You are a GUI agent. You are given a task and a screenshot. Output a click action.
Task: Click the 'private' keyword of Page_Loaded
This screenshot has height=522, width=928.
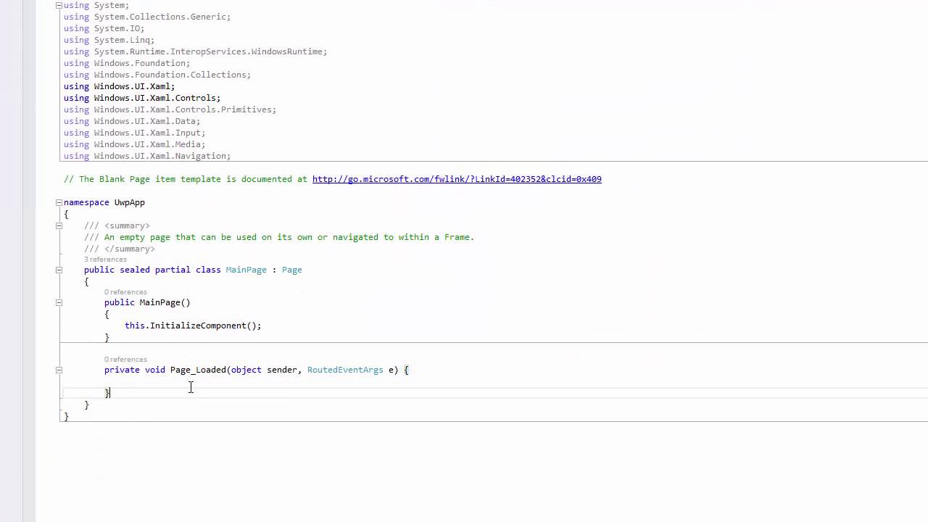(x=122, y=370)
